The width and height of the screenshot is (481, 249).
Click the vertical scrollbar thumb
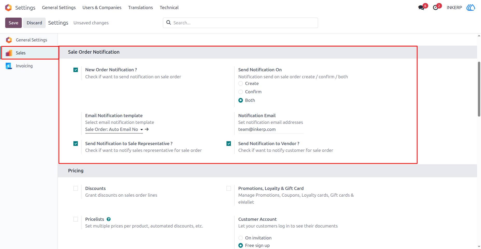click(x=479, y=89)
